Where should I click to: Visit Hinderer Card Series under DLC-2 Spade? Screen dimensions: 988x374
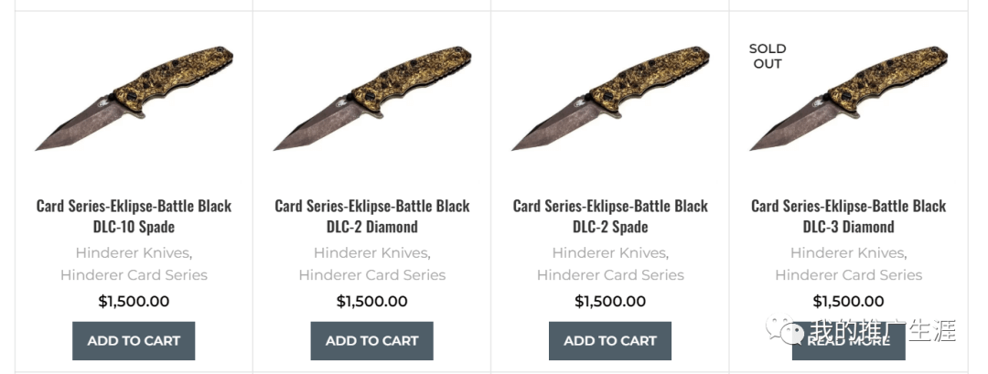point(610,275)
